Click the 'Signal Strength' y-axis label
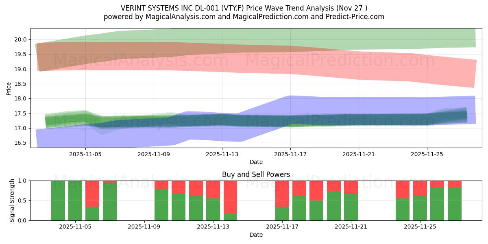This screenshot has height=244, width=488. (12, 200)
